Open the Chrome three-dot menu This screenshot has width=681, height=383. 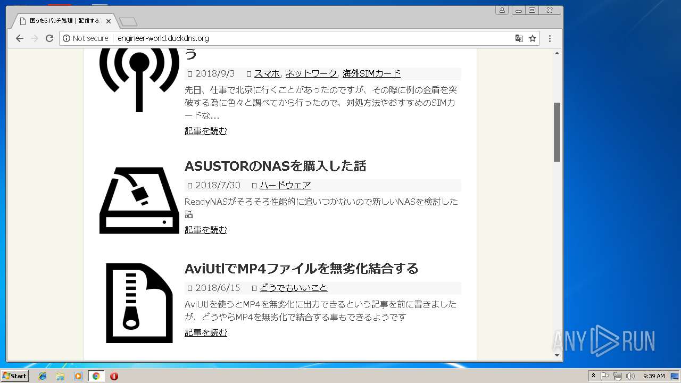(x=550, y=38)
